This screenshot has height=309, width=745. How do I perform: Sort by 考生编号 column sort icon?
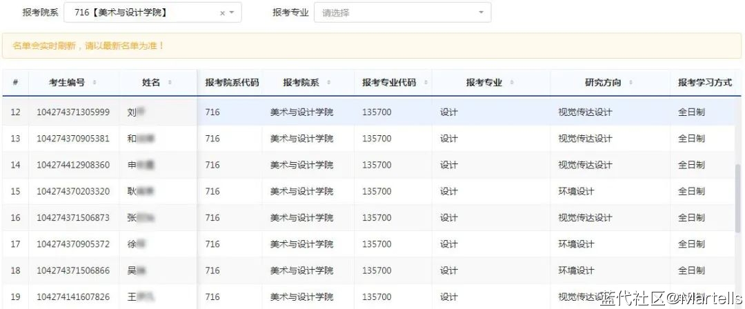(x=95, y=83)
